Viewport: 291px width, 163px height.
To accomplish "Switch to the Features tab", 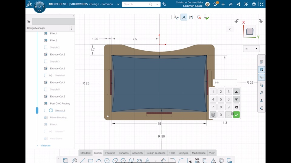I will coord(110,153).
